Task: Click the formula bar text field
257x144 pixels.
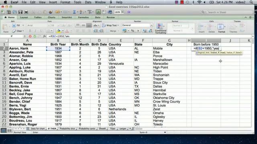Action: point(149,36)
